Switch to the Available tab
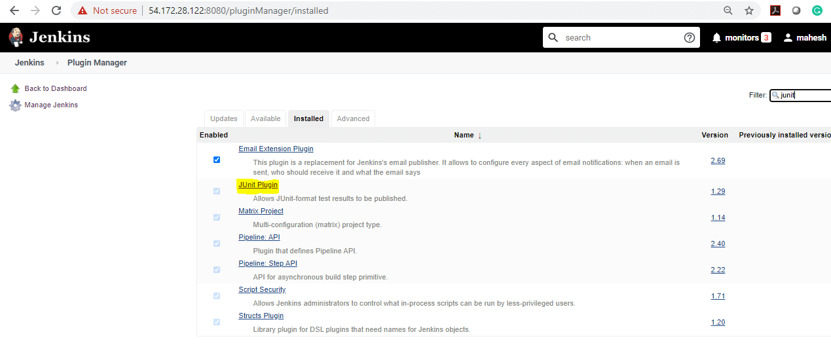831x362 pixels. [266, 118]
